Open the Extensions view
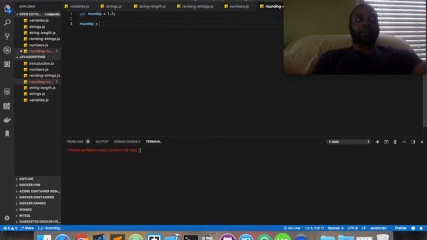The width and height of the screenshot is (427, 240). click(7, 64)
